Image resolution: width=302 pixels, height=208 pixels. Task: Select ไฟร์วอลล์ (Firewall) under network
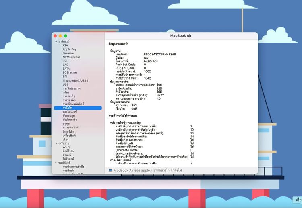[68, 159]
